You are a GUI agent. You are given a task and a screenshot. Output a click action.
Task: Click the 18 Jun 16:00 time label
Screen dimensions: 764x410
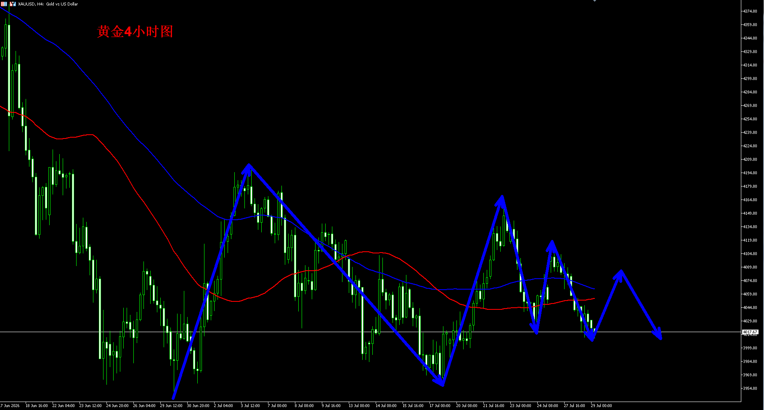coord(37,406)
